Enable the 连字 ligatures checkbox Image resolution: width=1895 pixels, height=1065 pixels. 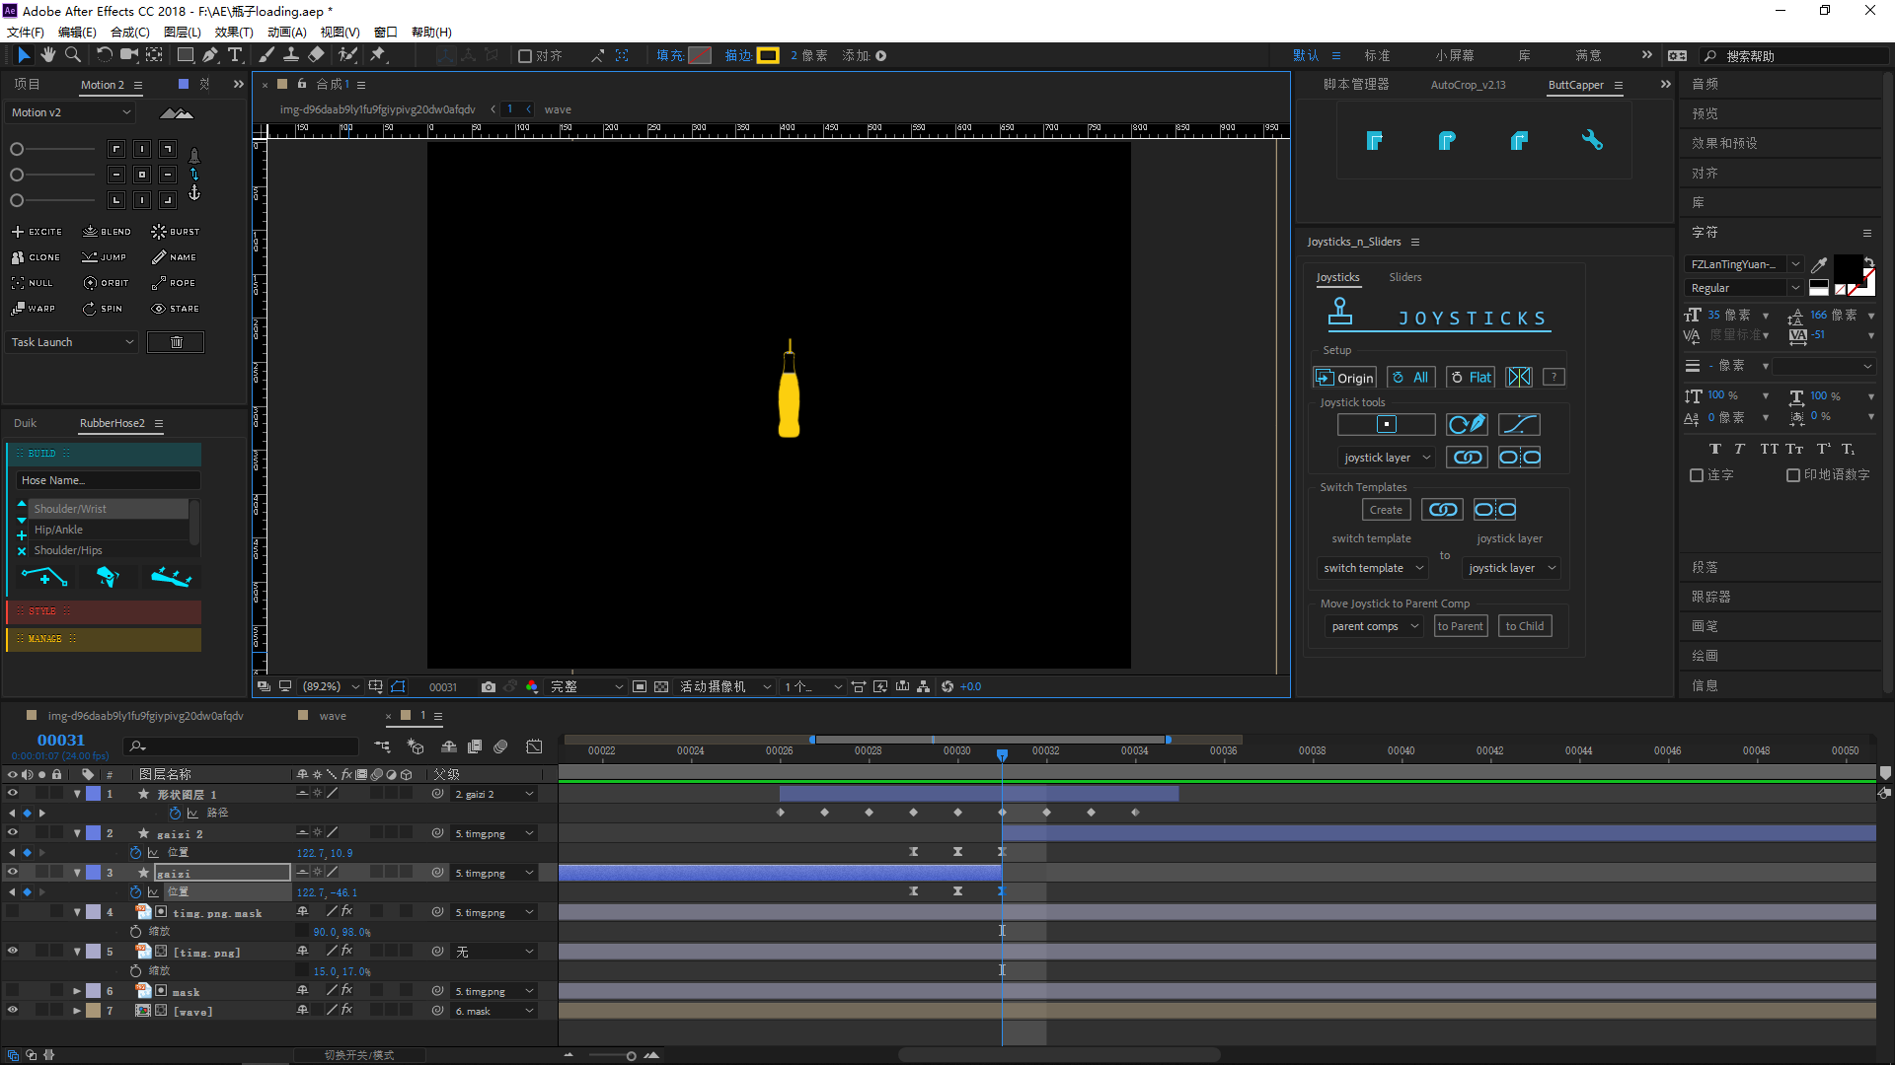(1697, 475)
